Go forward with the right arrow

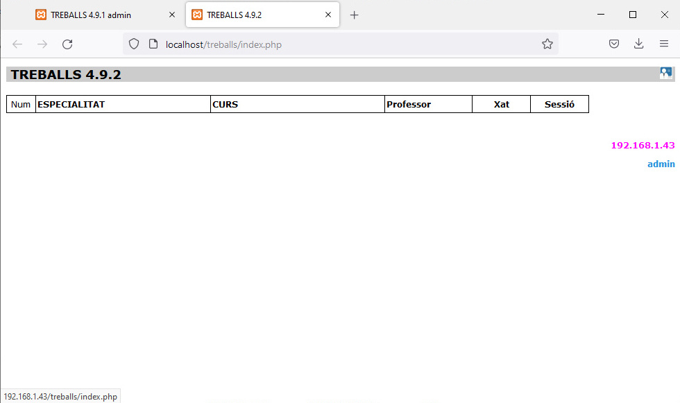click(x=42, y=44)
